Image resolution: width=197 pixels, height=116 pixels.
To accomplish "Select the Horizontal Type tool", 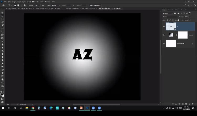I will [3, 73].
